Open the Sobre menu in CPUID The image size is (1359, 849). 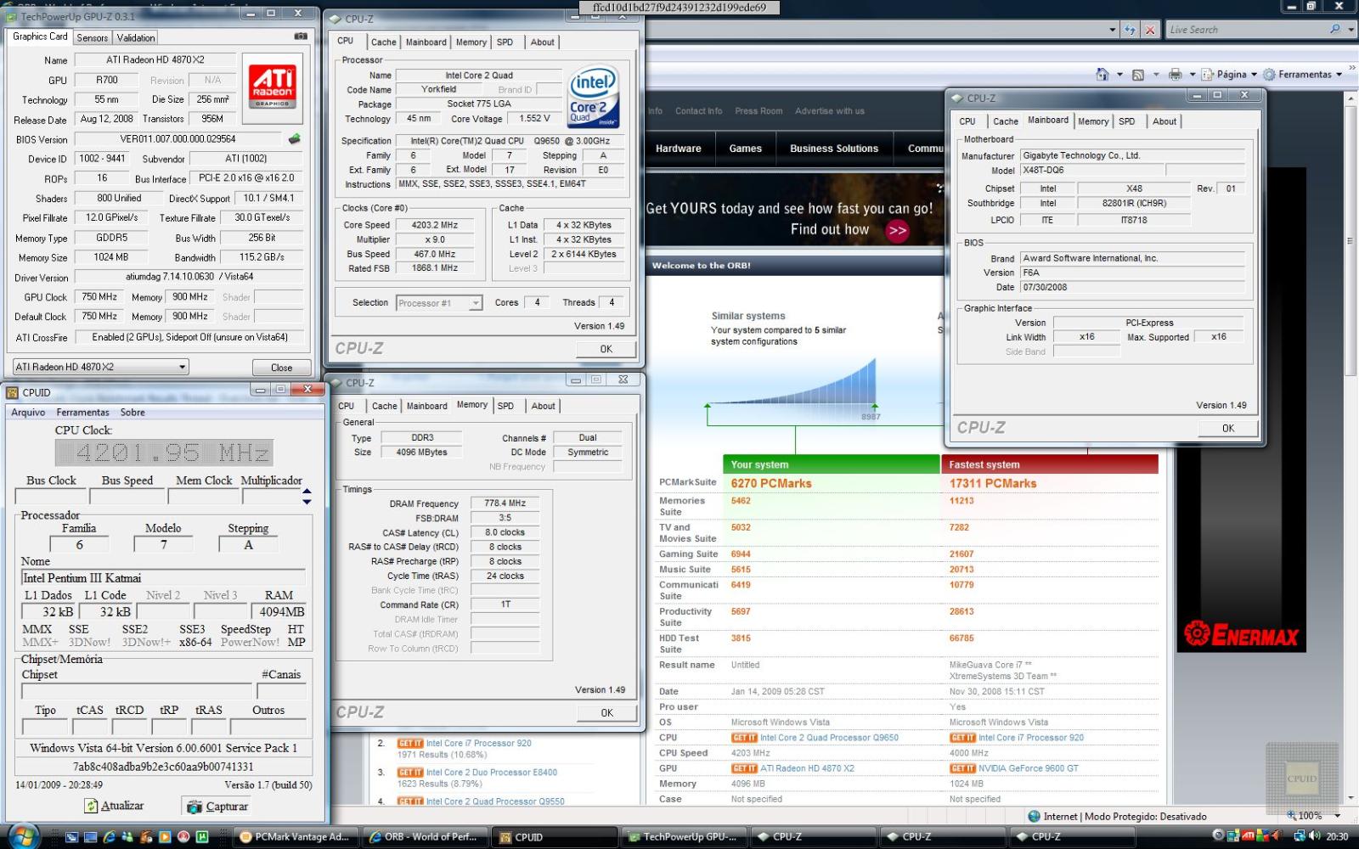coord(133,413)
